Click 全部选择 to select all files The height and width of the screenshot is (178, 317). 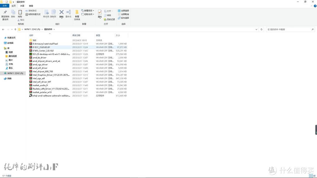(123, 11)
